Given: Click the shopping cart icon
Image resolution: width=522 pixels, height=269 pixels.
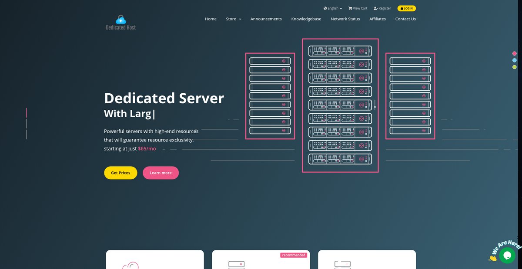Looking at the screenshot, I should 350,8.
